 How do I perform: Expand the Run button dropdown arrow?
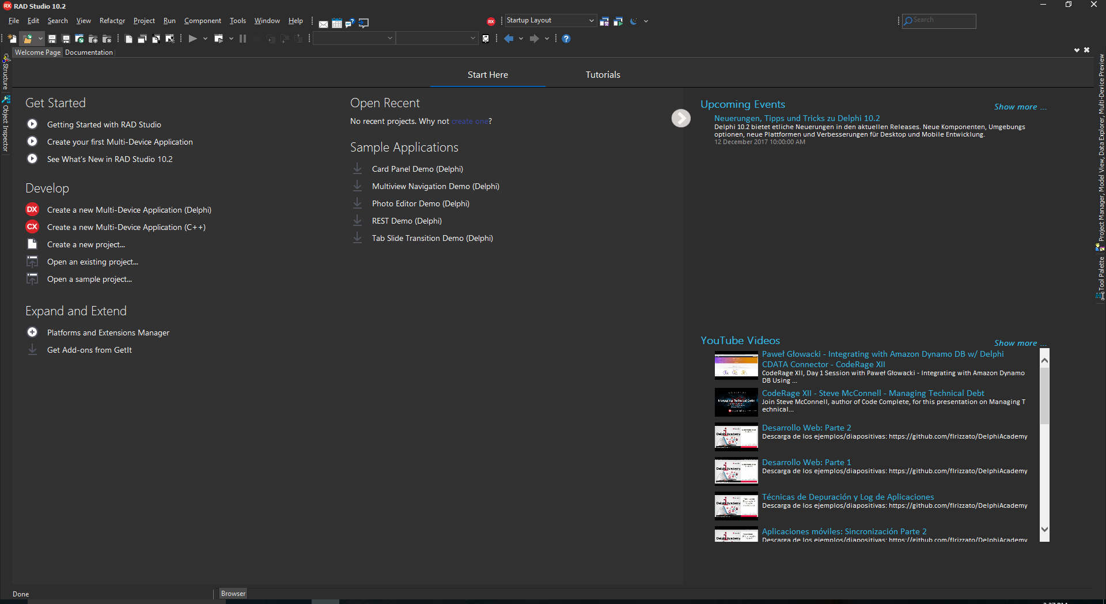click(205, 39)
